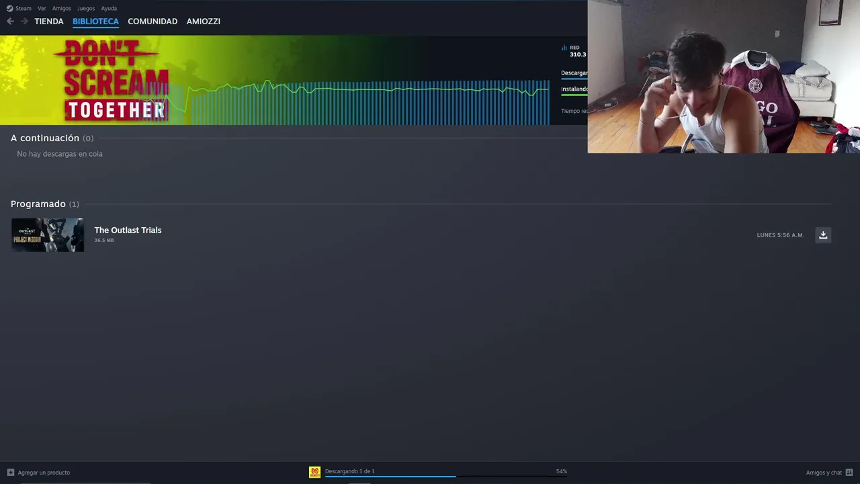Open the AMIOZZI profile tab
The image size is (860, 484).
(204, 22)
